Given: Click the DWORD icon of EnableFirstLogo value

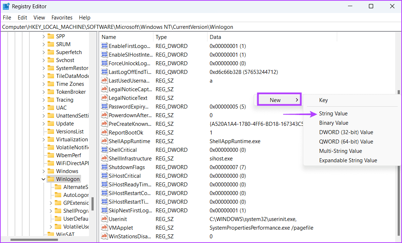Looking at the screenshot, I should (104, 46).
